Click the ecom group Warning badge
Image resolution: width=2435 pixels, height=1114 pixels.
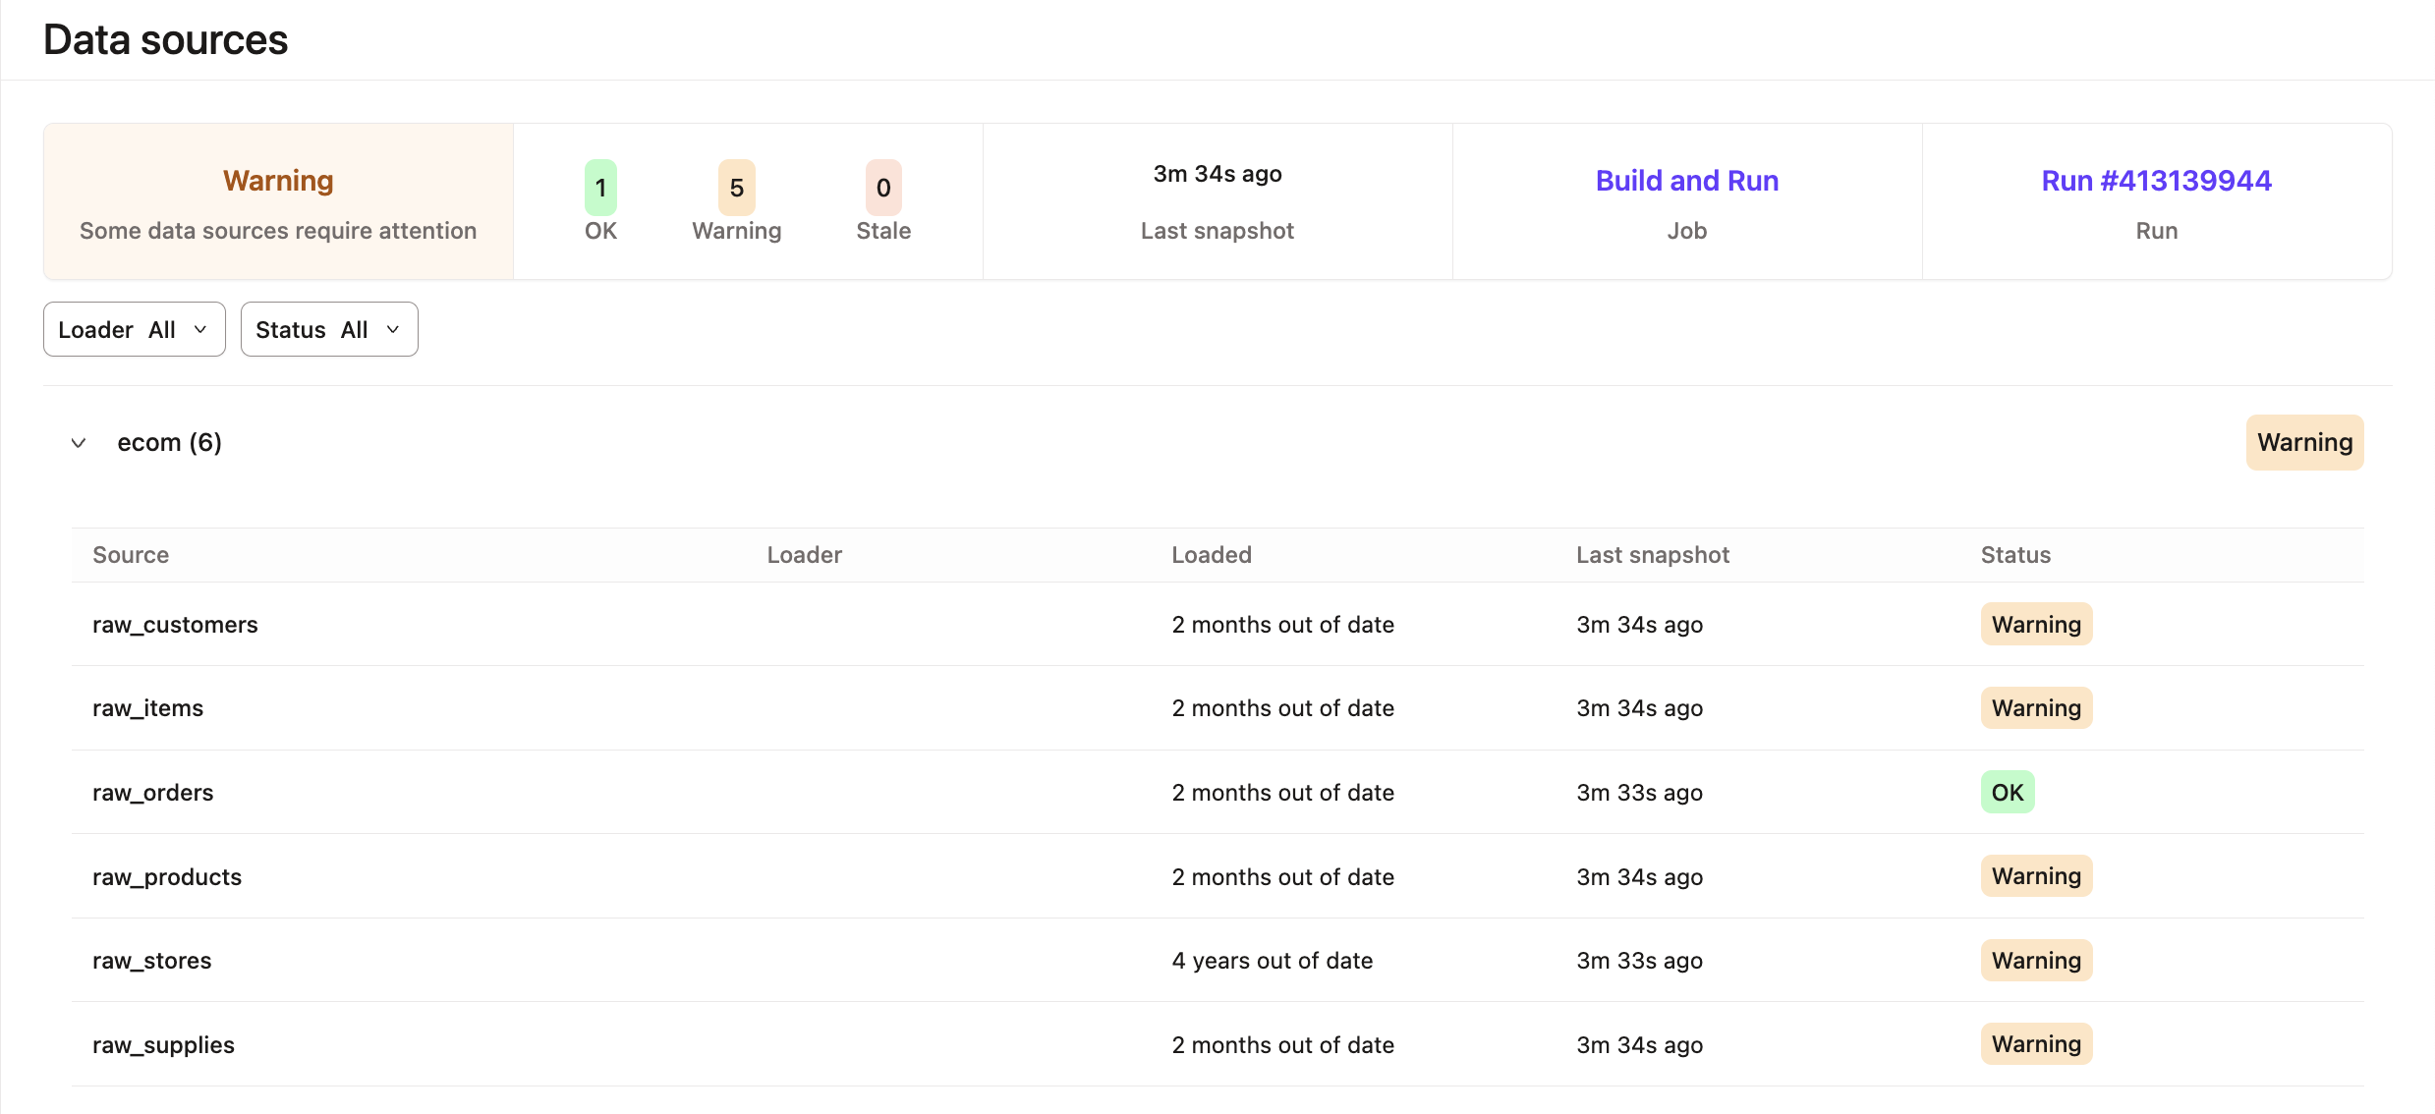click(2304, 442)
